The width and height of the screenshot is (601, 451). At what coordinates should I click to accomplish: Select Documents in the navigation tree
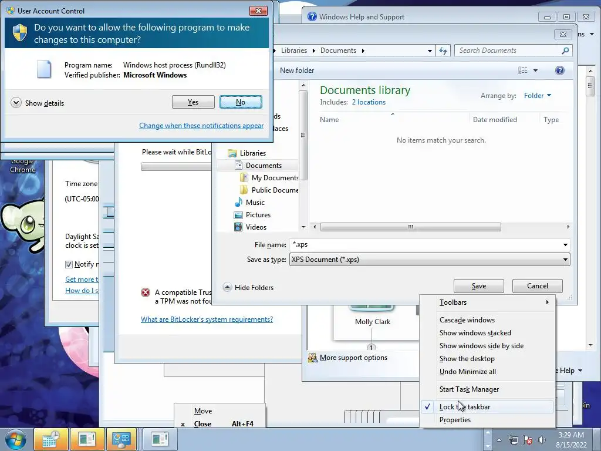(x=264, y=165)
